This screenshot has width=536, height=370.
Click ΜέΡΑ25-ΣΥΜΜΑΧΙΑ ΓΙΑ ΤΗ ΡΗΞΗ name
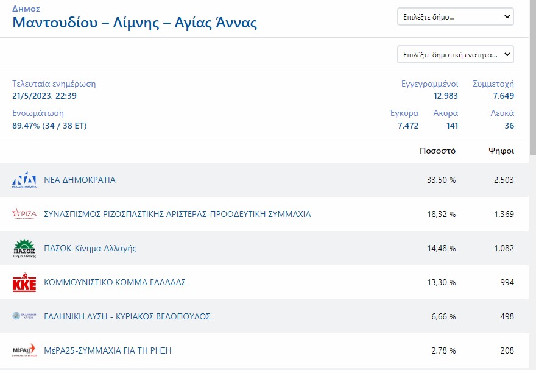tap(108, 350)
